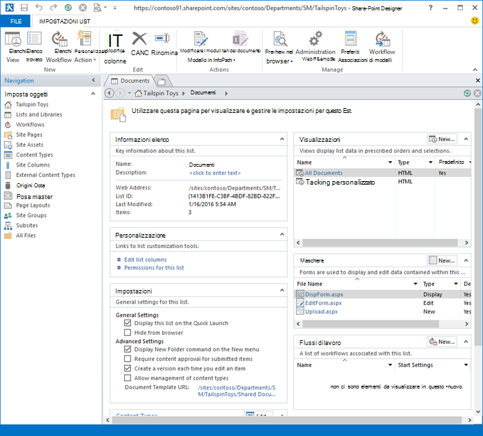Collapse the Personalizzazione section

282,234
